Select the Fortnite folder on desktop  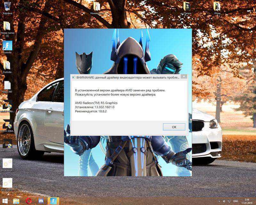[7, 67]
